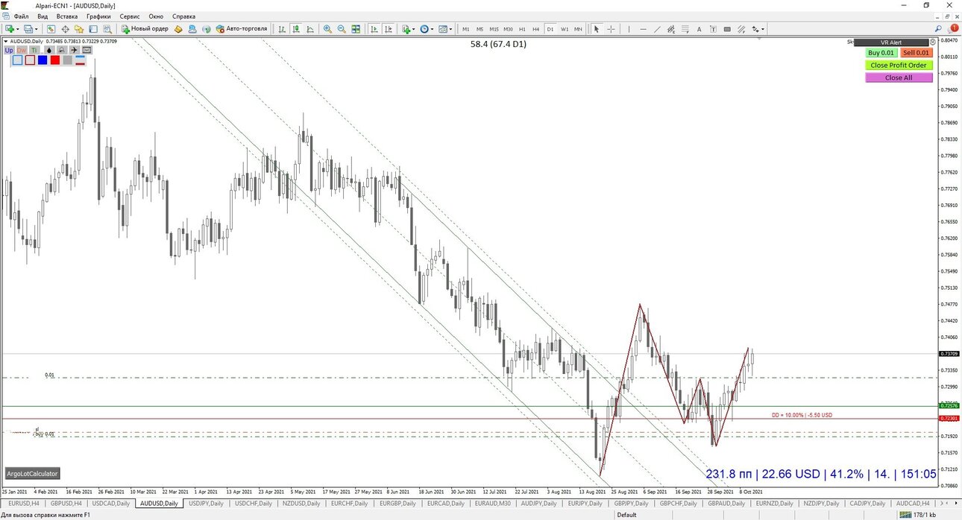Click the Close All button
Image resolution: width=962 pixels, height=520 pixels.
click(x=899, y=77)
